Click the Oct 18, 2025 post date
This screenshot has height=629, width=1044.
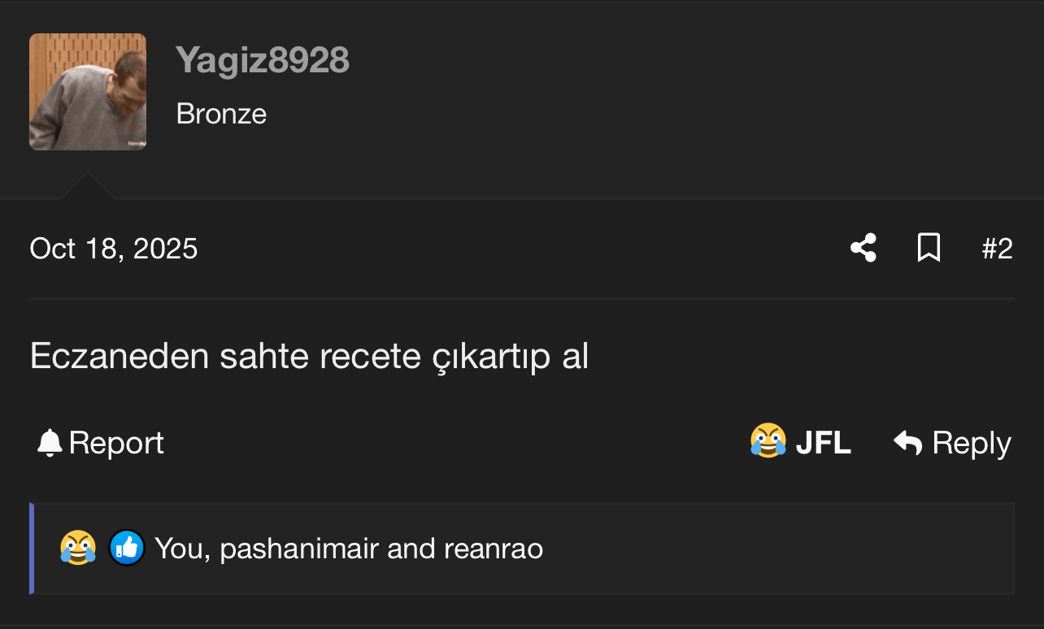[114, 249]
